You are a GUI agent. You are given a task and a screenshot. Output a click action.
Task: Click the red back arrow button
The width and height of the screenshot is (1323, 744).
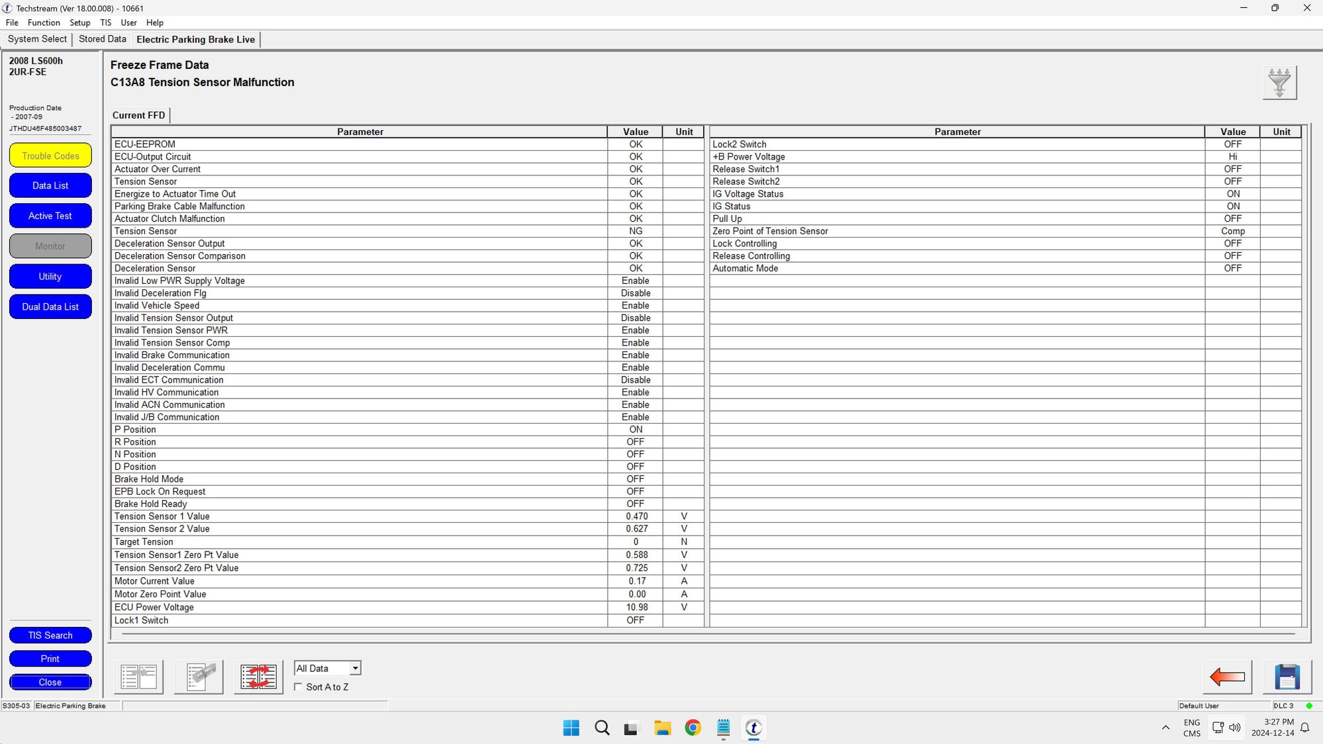(x=1227, y=676)
